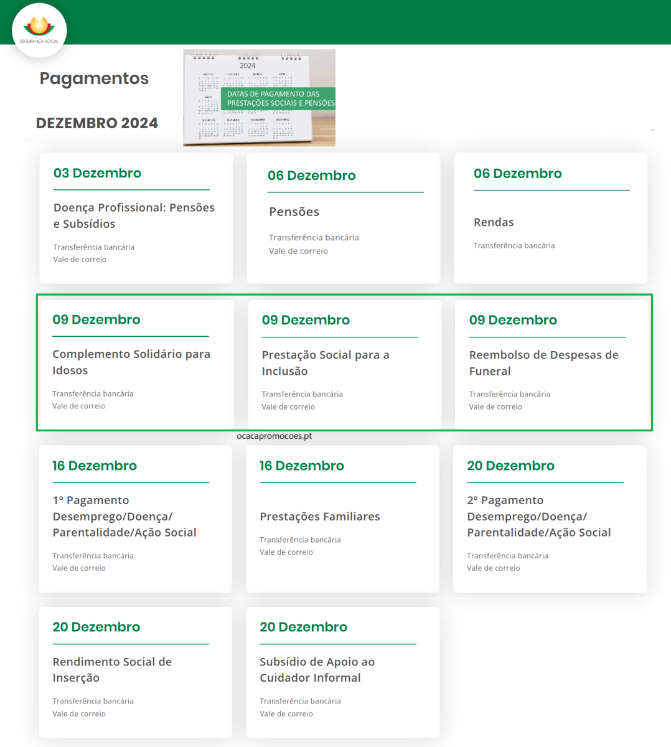Viewport: 671px width, 747px height.
Task: Click the Segurança Social logo
Action: [x=39, y=30]
